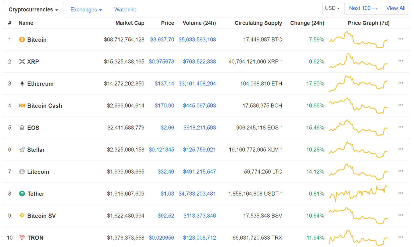Open the more options menu for EOS
Image resolution: width=414 pixels, height=247 pixels.
tap(401, 127)
